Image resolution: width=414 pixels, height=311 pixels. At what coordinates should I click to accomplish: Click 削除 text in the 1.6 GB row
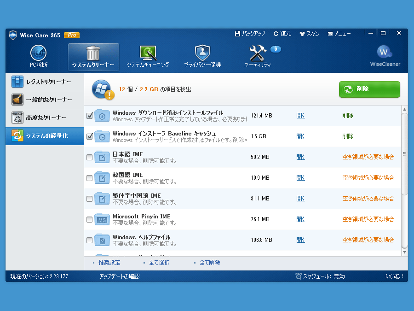(x=348, y=136)
